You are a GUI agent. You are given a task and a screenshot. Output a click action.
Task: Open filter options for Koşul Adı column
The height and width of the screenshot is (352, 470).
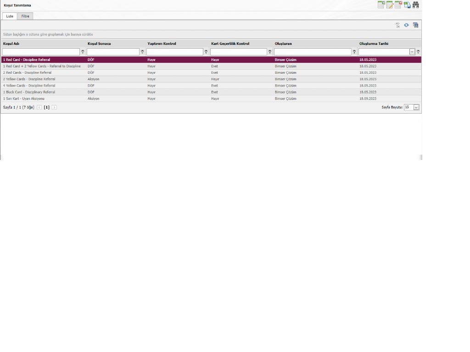pyautogui.click(x=83, y=52)
